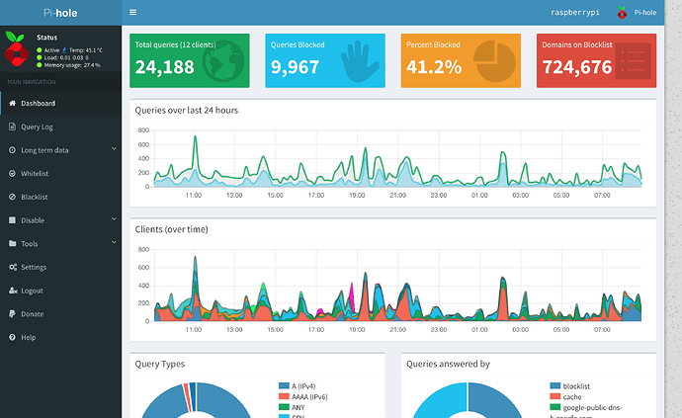Click the hamburger sidebar toggle icon
682x418 pixels.
[x=133, y=13]
